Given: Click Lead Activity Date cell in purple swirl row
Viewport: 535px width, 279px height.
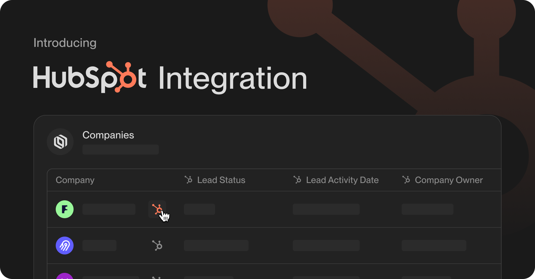Looking at the screenshot, I should 326,246.
